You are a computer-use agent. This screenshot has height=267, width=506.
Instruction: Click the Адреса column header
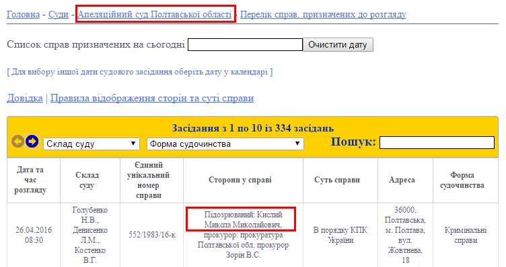click(x=405, y=180)
